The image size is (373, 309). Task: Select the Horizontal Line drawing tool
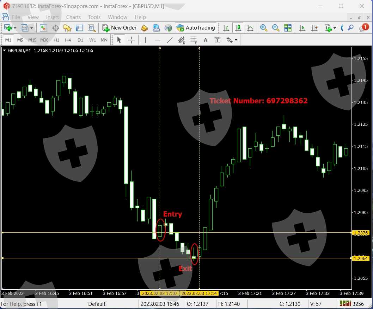click(158, 40)
